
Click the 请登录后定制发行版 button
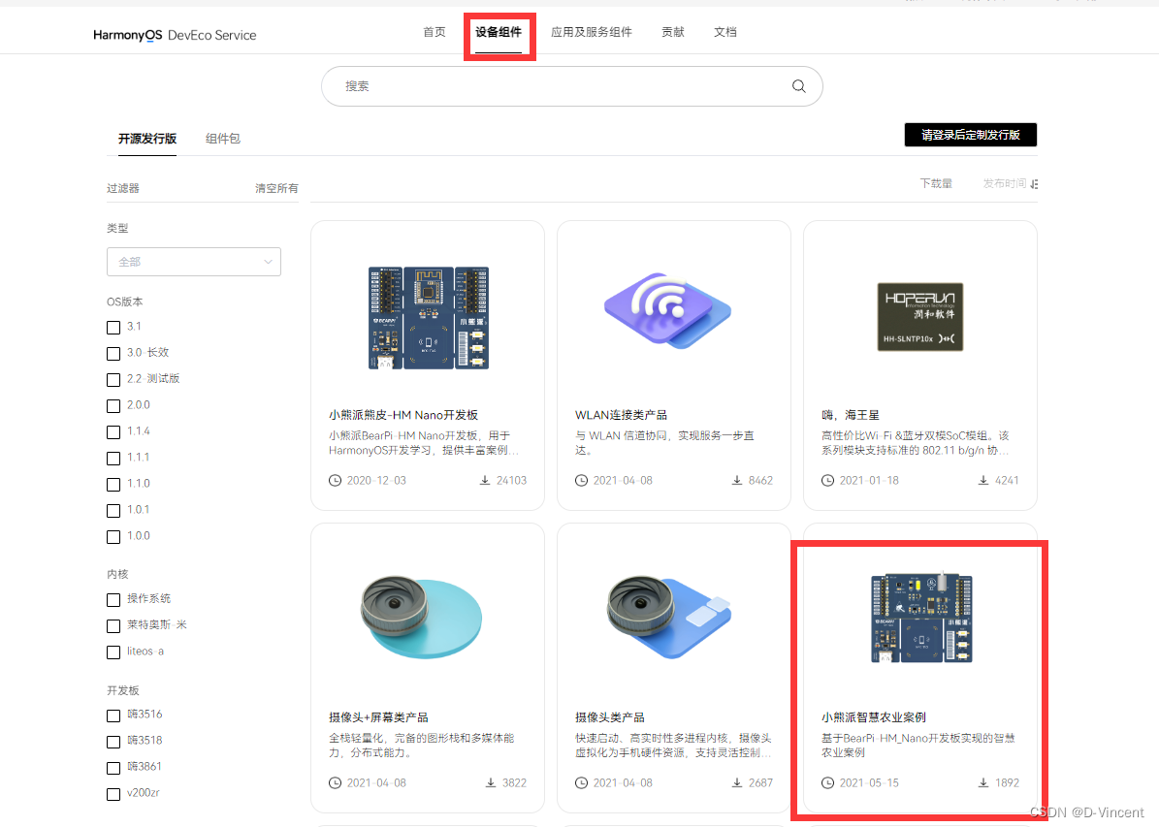click(971, 135)
